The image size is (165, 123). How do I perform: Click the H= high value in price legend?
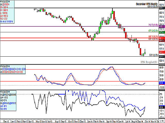(x=4, y=10)
